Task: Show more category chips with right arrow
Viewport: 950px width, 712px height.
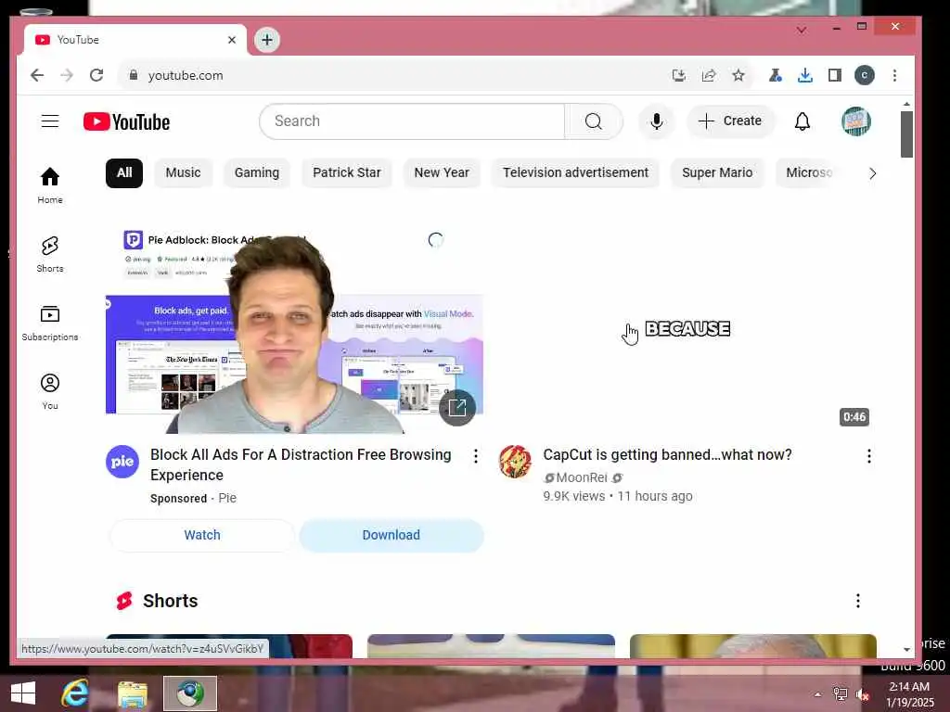Action: (872, 173)
